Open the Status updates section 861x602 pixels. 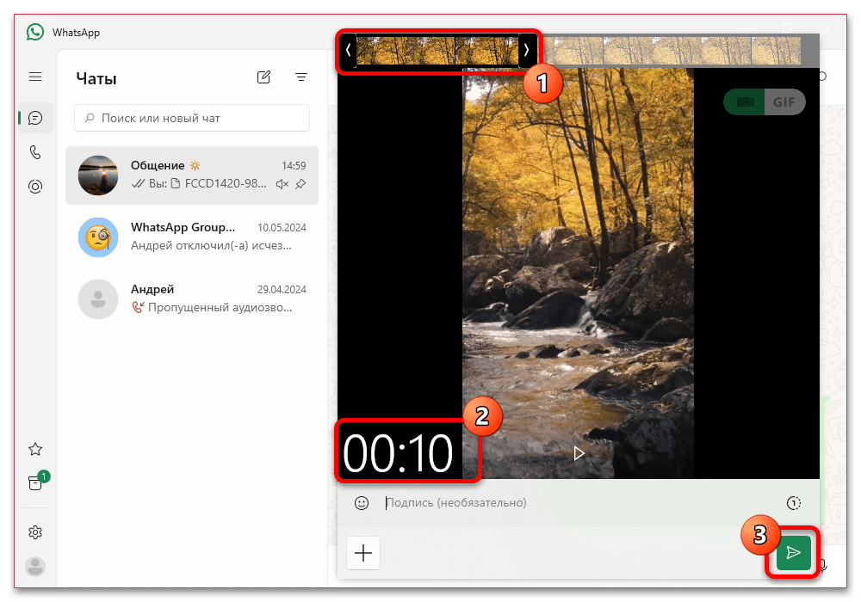coord(35,187)
